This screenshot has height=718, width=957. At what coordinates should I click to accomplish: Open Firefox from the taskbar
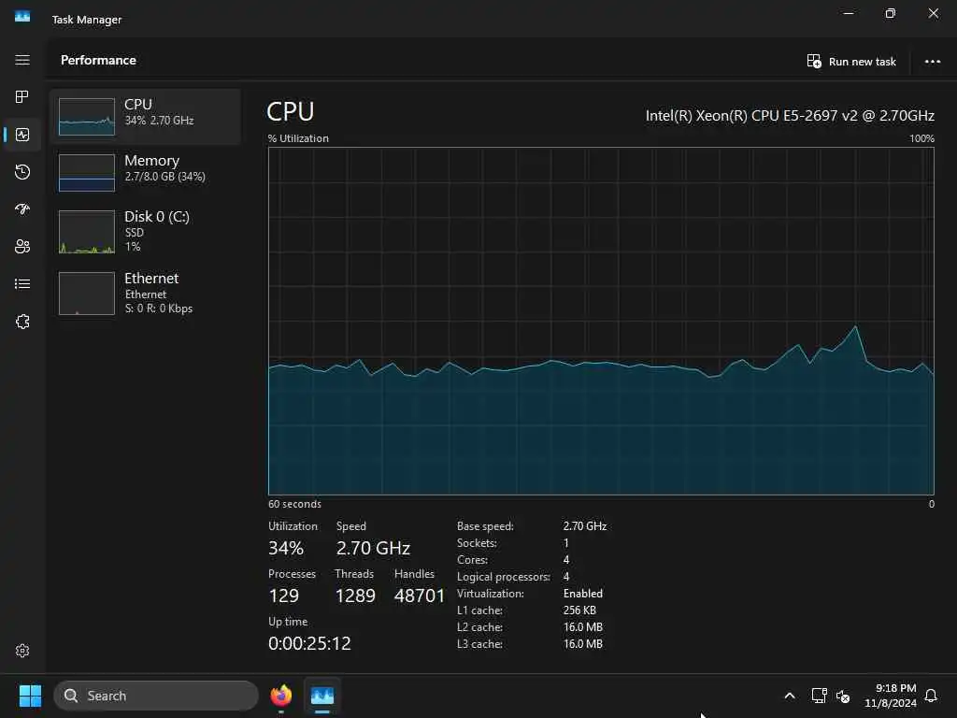281,696
